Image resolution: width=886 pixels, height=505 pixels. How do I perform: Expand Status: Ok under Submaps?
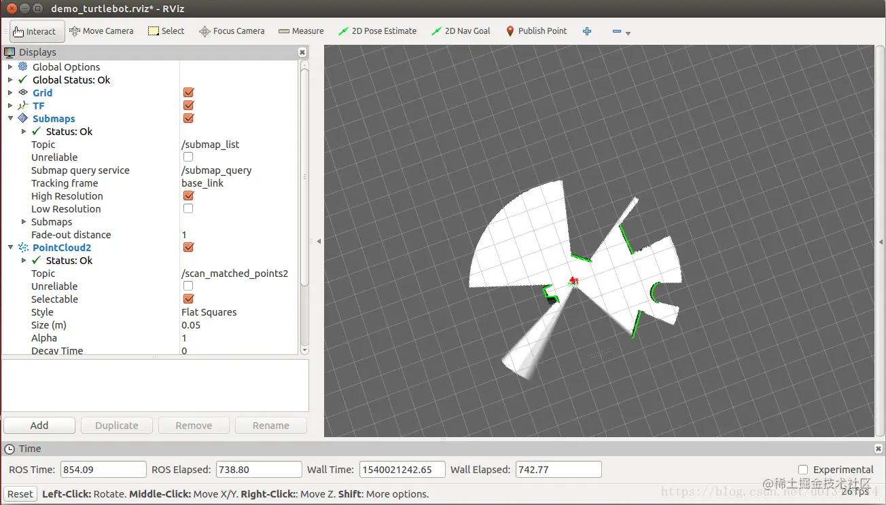(24, 132)
